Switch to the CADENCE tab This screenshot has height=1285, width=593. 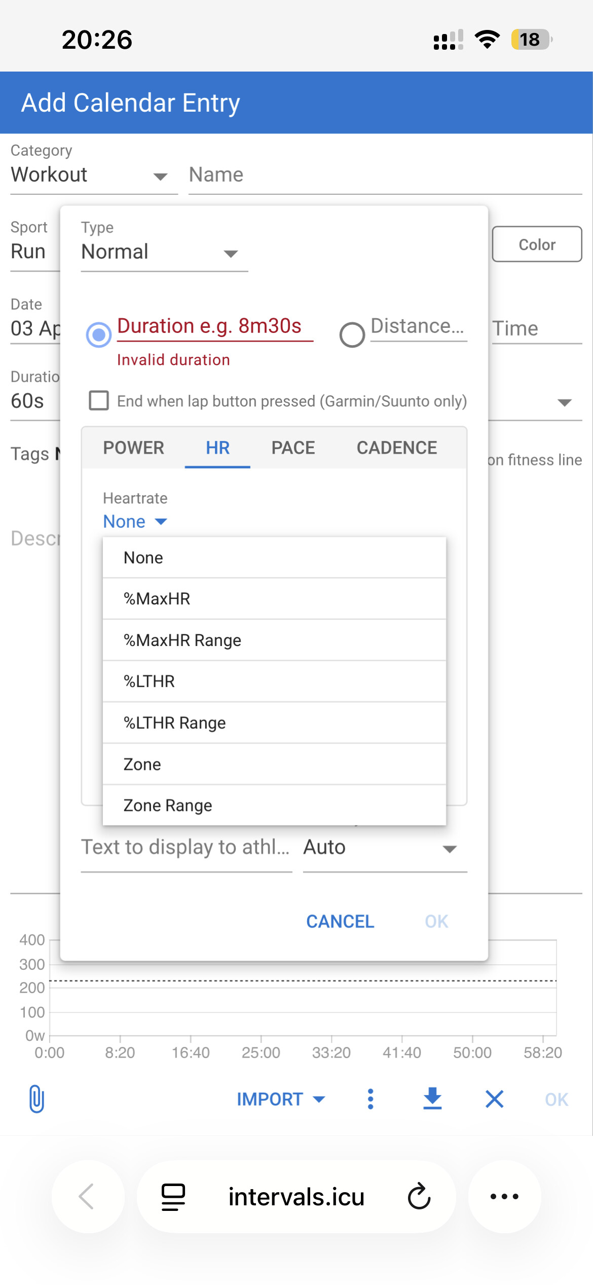pos(396,448)
